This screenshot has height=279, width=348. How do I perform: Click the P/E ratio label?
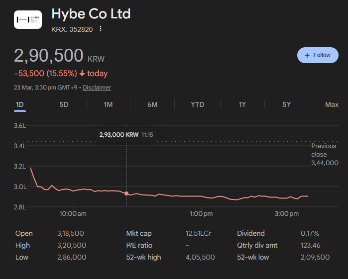coord(139,245)
